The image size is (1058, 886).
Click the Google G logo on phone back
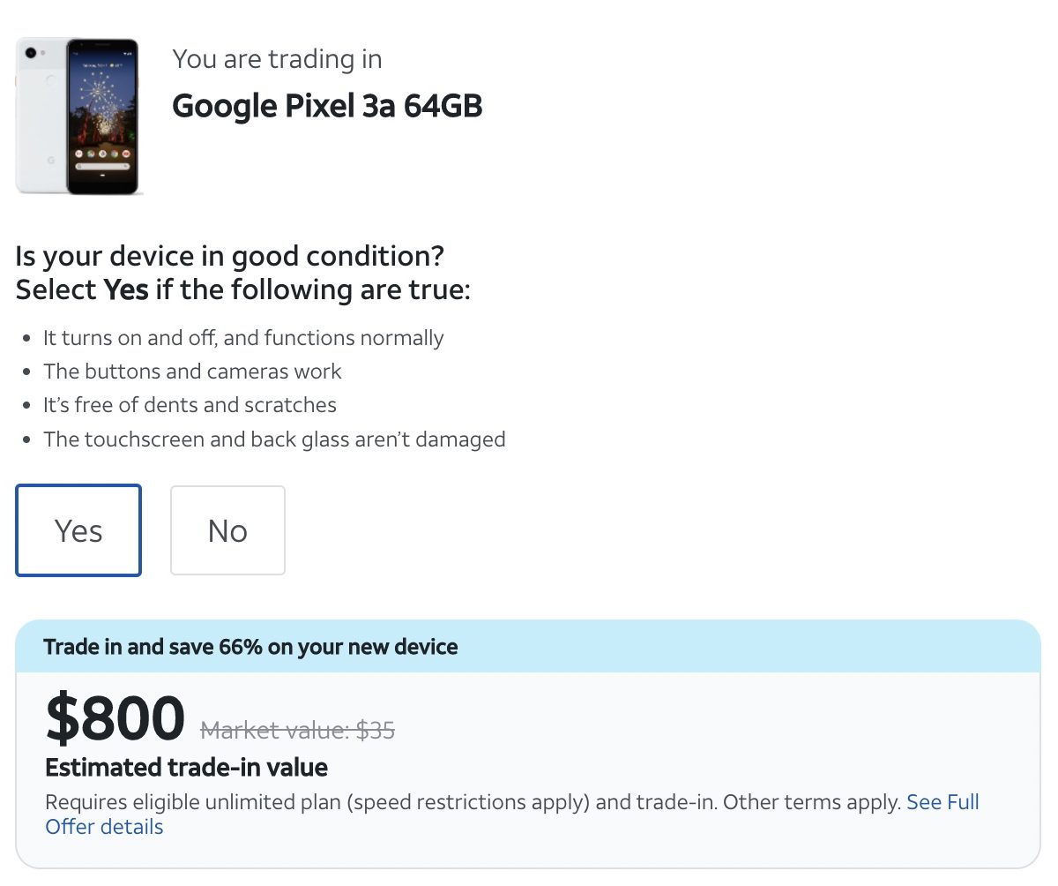coord(50,159)
